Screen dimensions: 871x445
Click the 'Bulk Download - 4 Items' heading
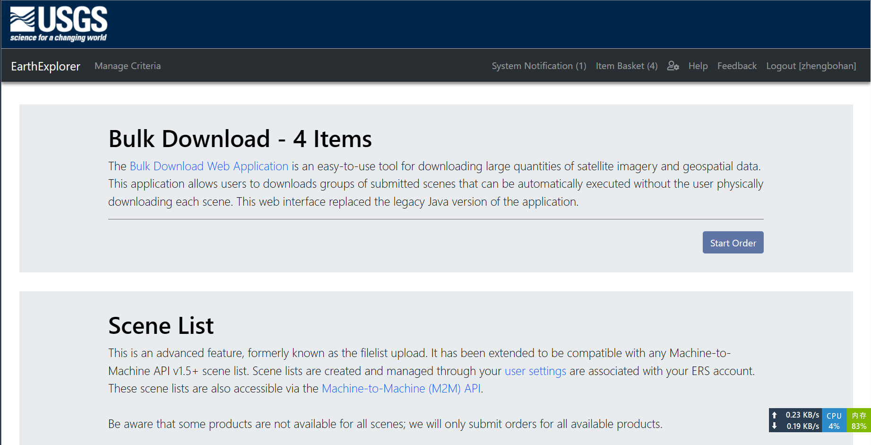(240, 139)
